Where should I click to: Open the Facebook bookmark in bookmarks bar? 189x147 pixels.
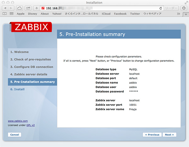coord(120,14)
